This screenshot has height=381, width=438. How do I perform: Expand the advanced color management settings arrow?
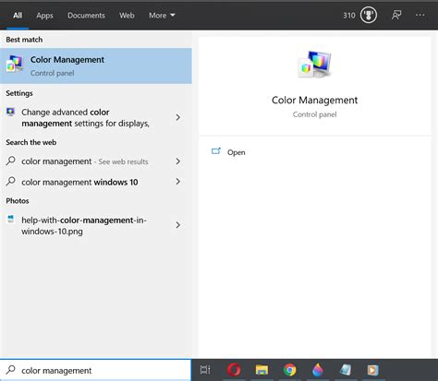point(177,117)
